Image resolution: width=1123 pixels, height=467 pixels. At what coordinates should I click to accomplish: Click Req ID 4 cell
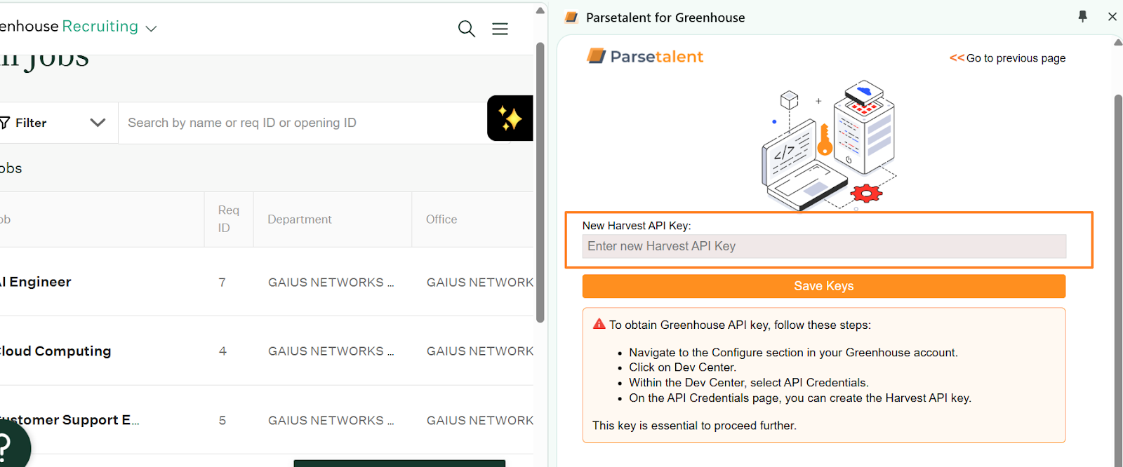(x=222, y=351)
